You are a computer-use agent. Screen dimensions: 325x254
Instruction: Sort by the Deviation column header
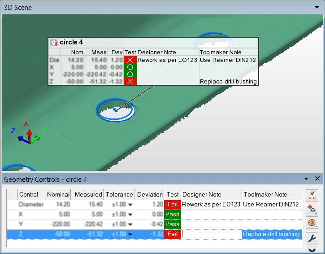tap(149, 194)
